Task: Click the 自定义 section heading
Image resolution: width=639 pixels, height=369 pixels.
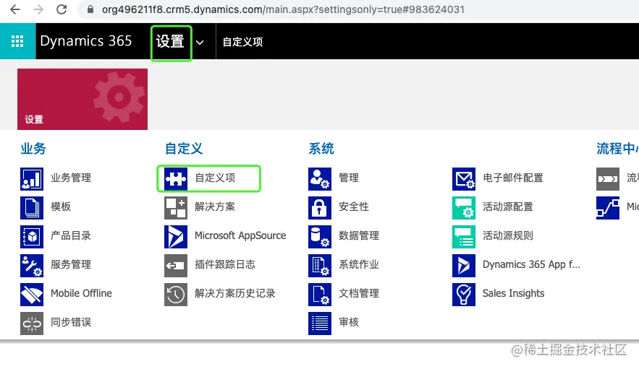Action: click(183, 149)
